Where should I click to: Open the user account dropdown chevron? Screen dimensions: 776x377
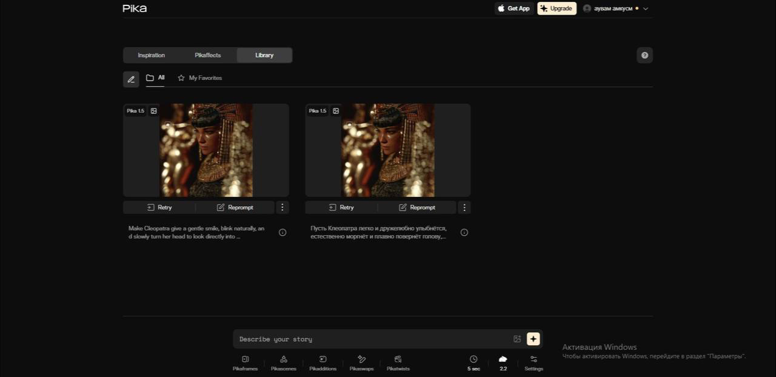coord(646,8)
